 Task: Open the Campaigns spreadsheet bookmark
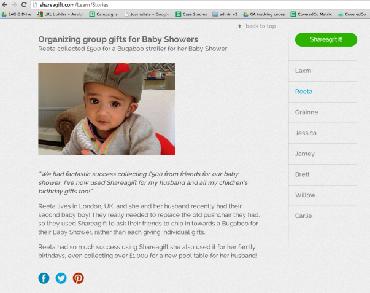click(104, 14)
